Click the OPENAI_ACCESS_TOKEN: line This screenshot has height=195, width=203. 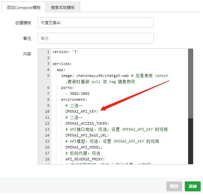[87, 123]
